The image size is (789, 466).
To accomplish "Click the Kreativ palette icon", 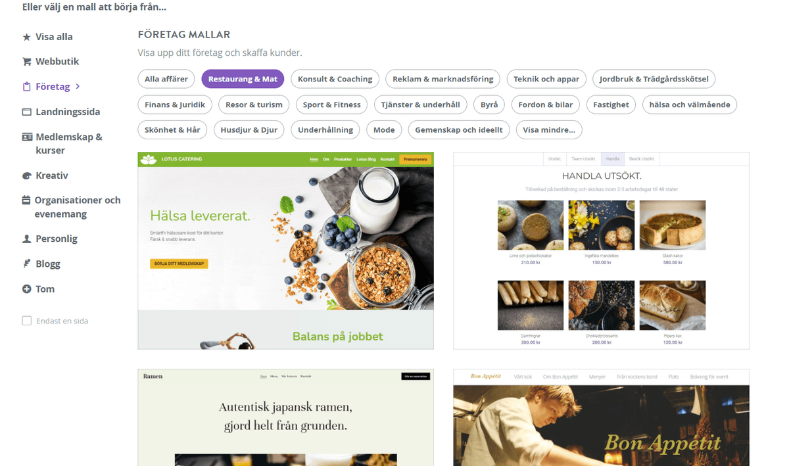I will coord(27,176).
